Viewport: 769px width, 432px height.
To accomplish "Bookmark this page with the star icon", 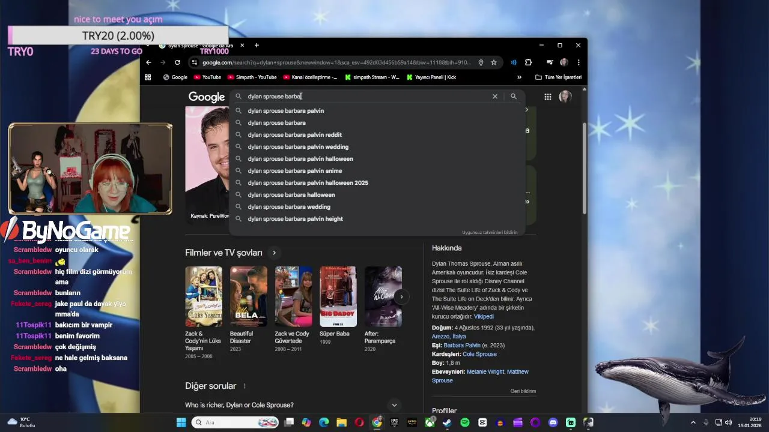I will point(494,62).
